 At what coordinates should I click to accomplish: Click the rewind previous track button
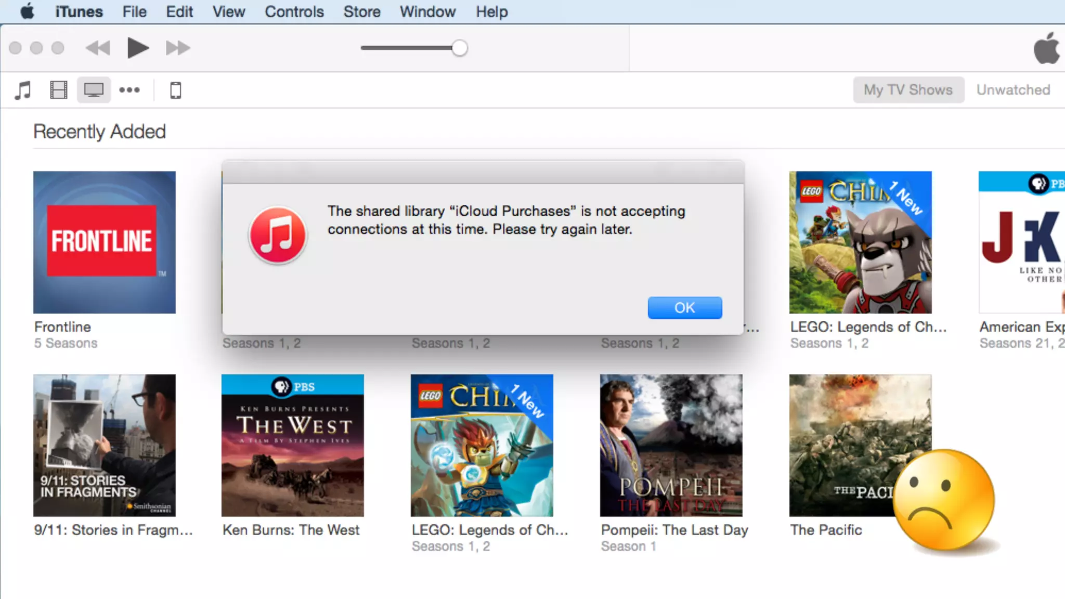click(98, 48)
